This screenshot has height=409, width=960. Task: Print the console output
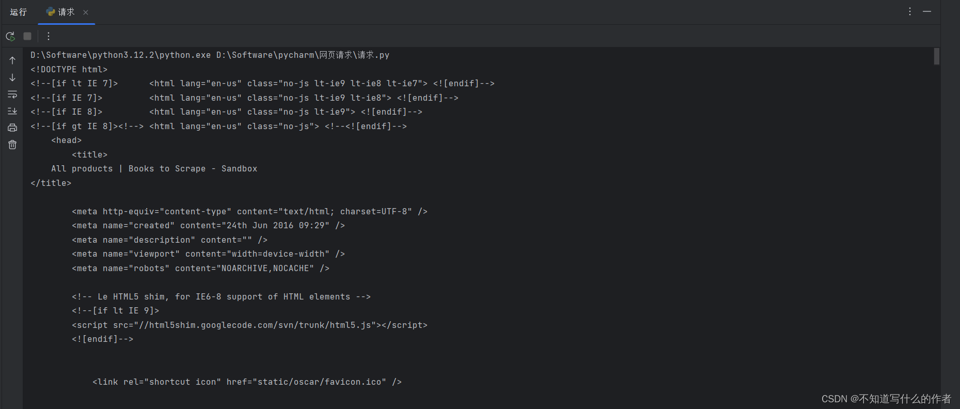[12, 128]
